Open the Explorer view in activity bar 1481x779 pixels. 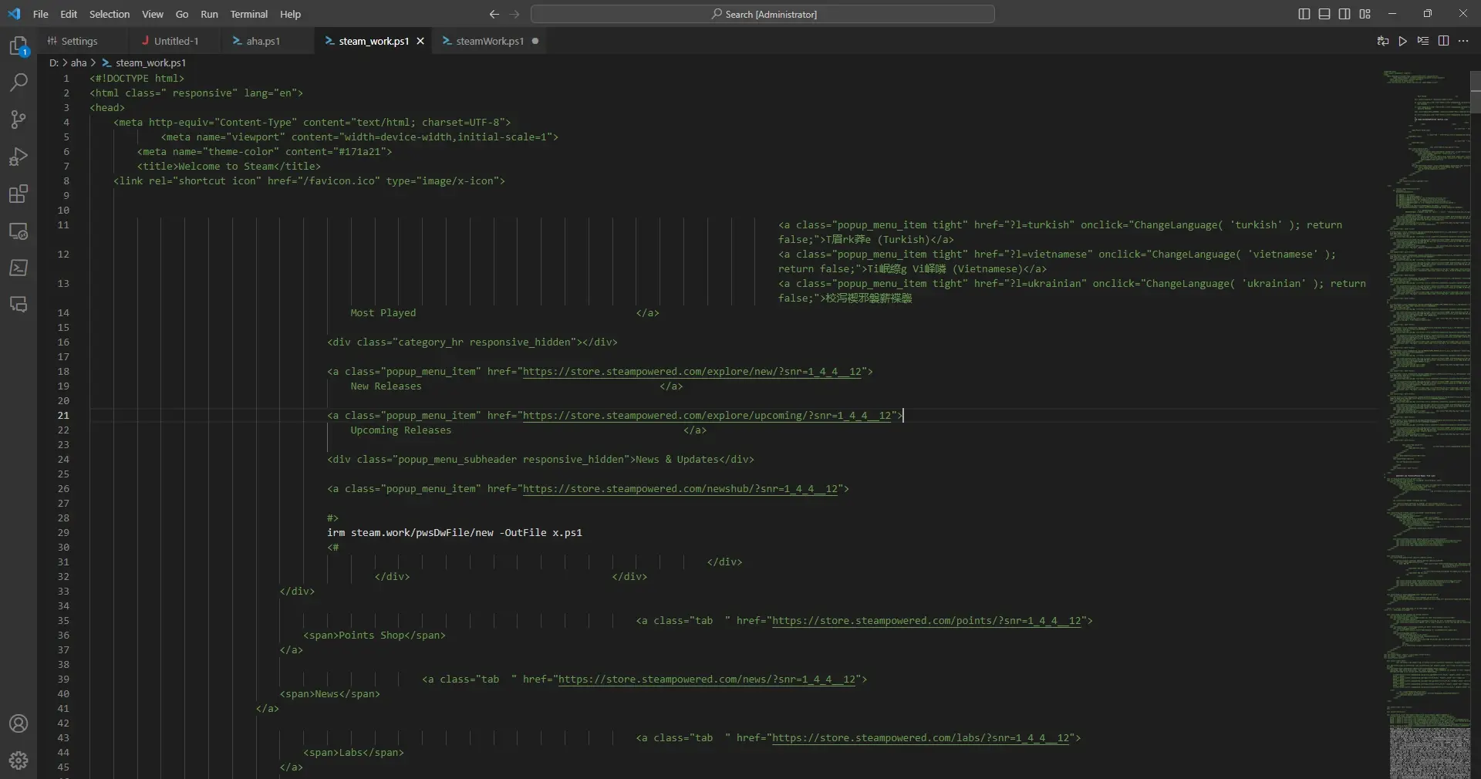click(19, 46)
